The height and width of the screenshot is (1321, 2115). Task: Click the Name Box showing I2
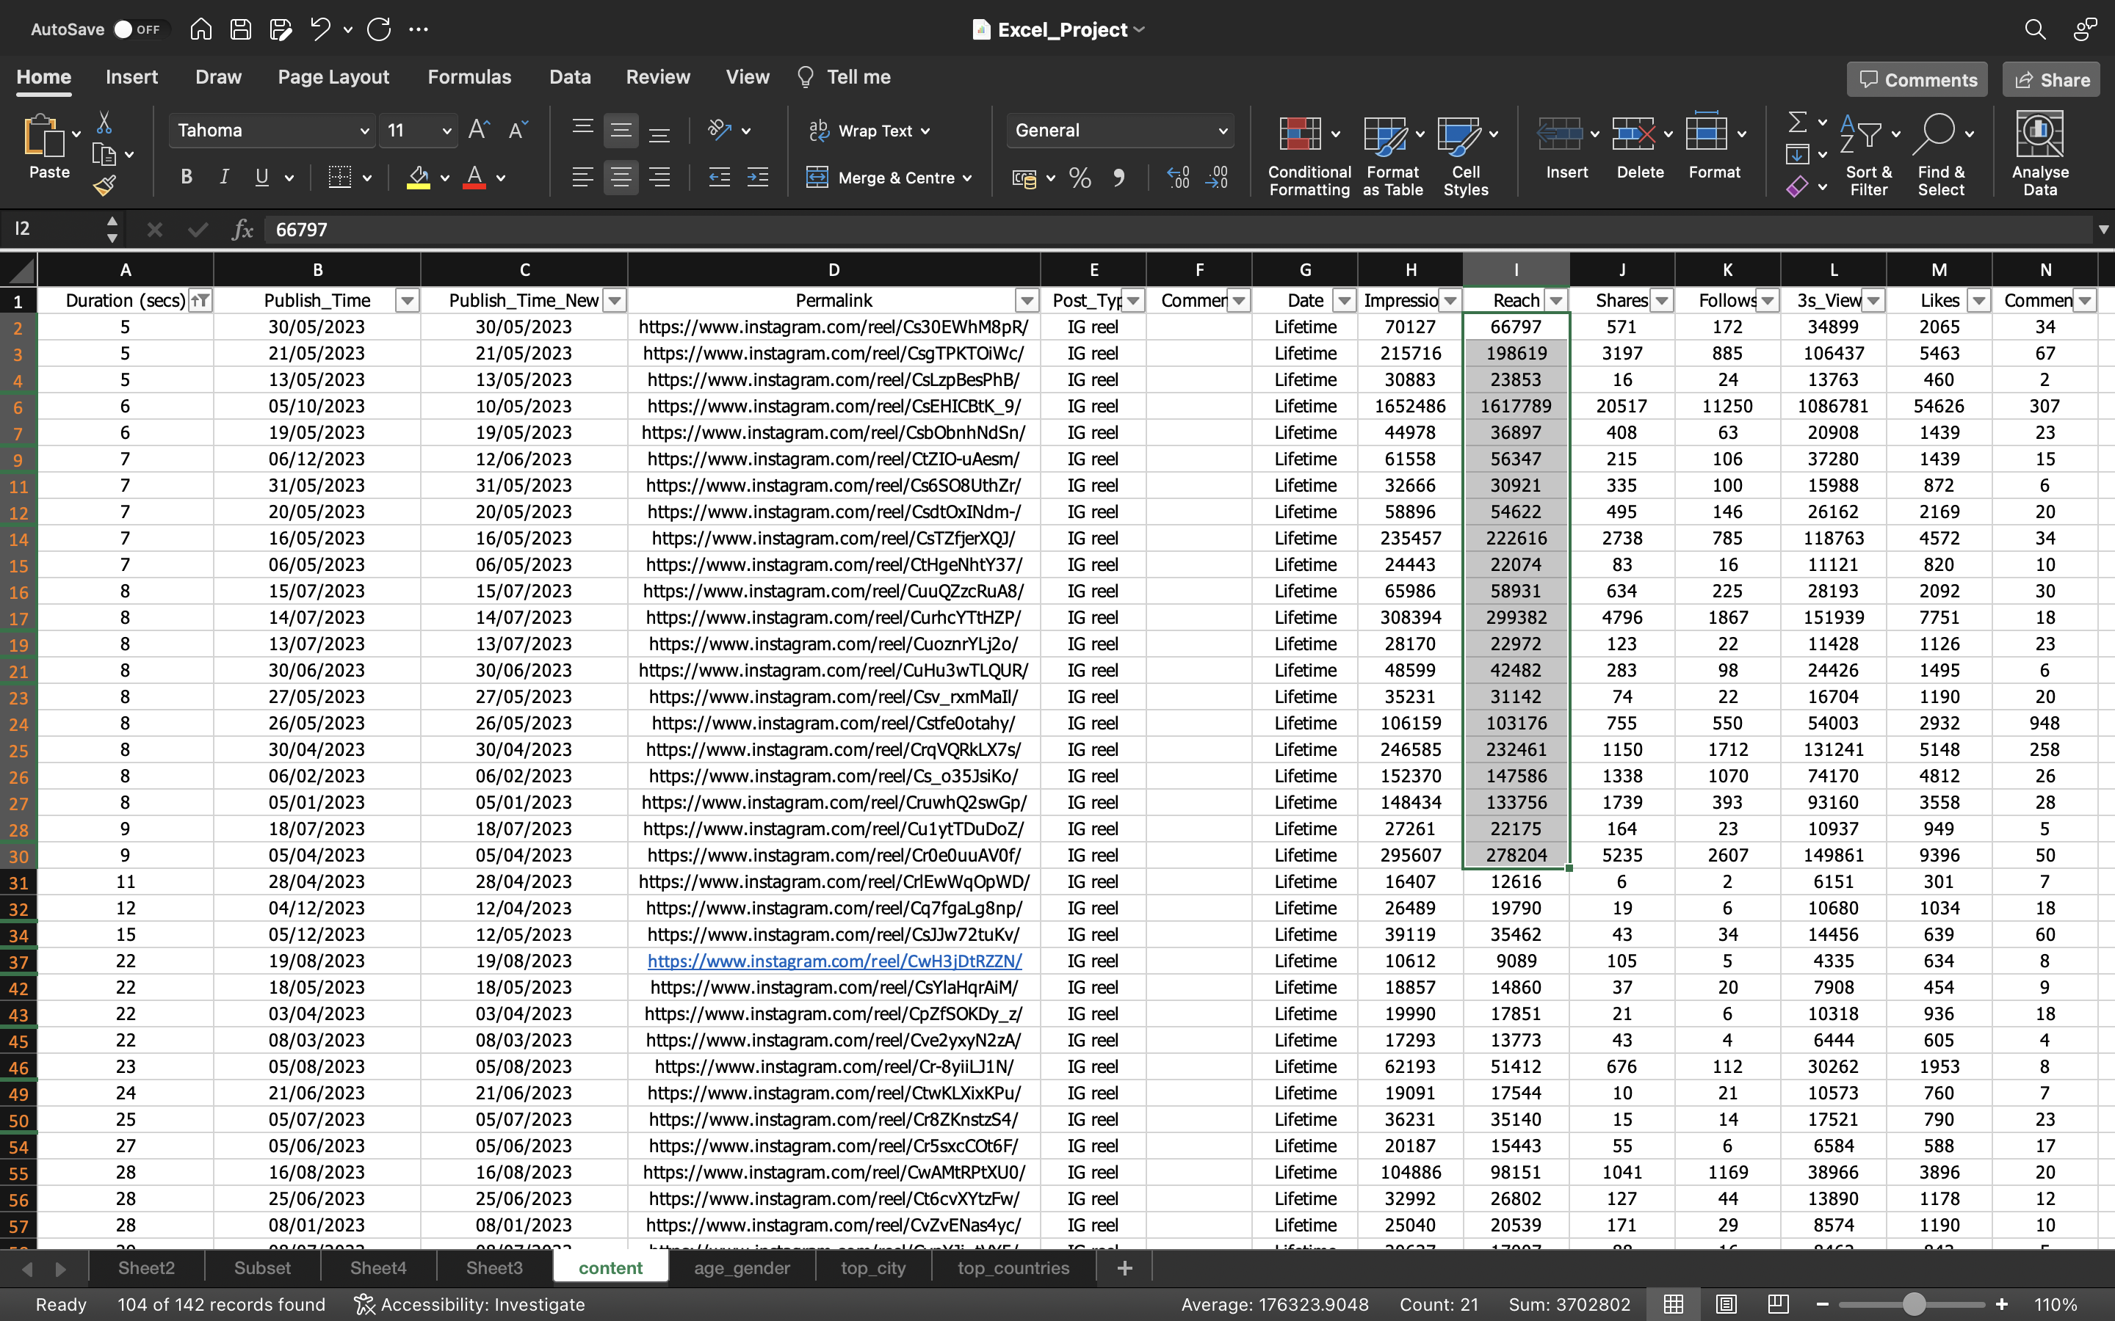(x=54, y=230)
